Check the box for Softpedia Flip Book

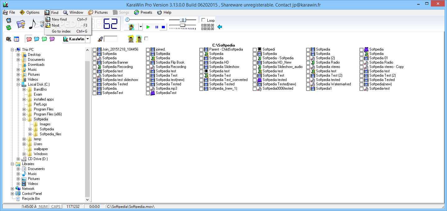pyautogui.click(x=148, y=63)
